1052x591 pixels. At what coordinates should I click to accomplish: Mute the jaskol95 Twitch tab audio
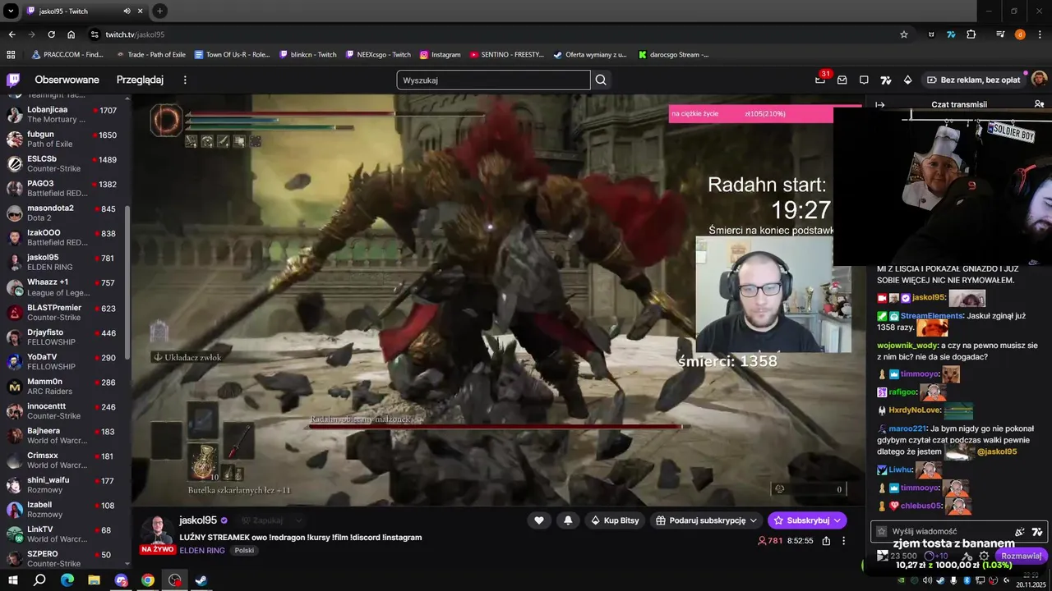tap(127, 11)
